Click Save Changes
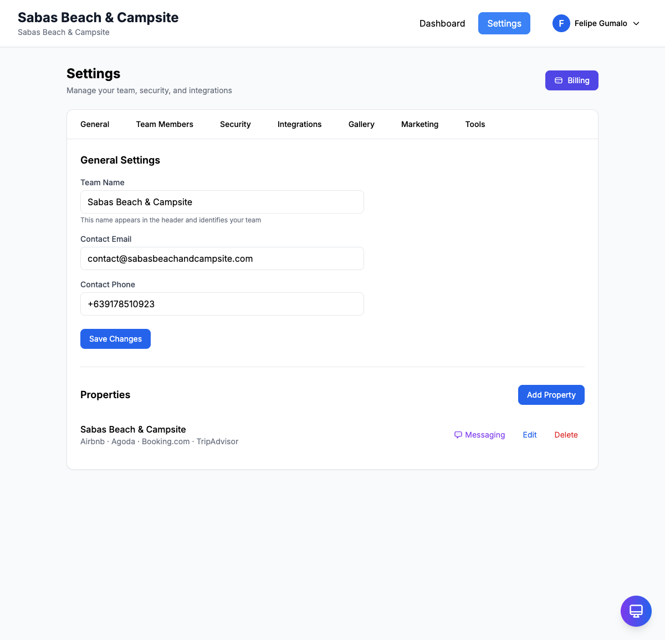This screenshot has height=640, width=665. pos(115,338)
